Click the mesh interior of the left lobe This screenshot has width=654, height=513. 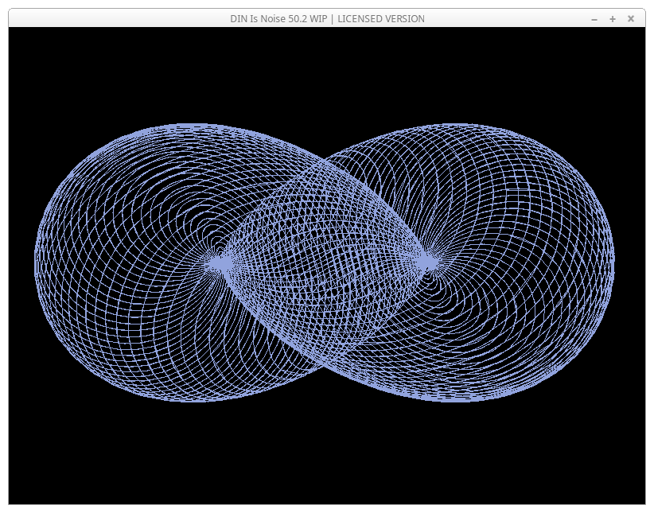pyautogui.click(x=119, y=262)
